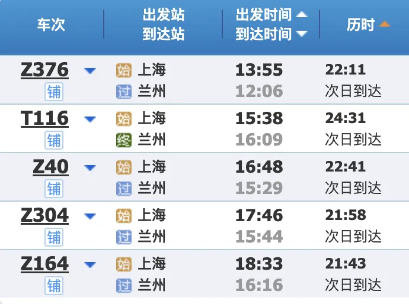Open train number Z376 link
Screen dimensions: 409x304
[44, 70]
